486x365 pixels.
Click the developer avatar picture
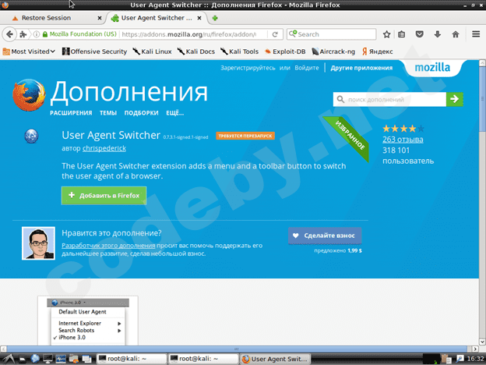[x=38, y=243]
